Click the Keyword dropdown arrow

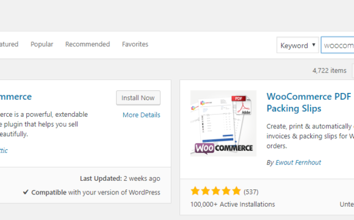pos(314,45)
